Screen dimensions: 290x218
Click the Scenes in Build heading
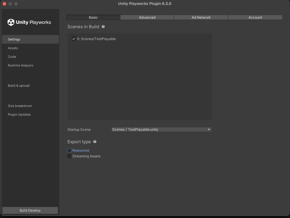(83, 27)
